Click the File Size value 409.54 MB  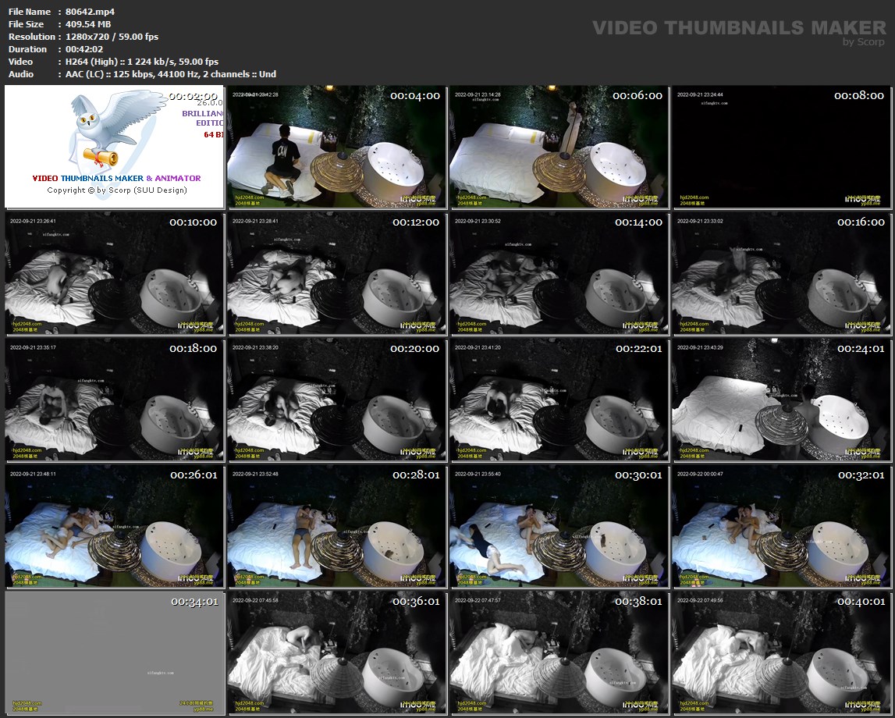(x=88, y=24)
